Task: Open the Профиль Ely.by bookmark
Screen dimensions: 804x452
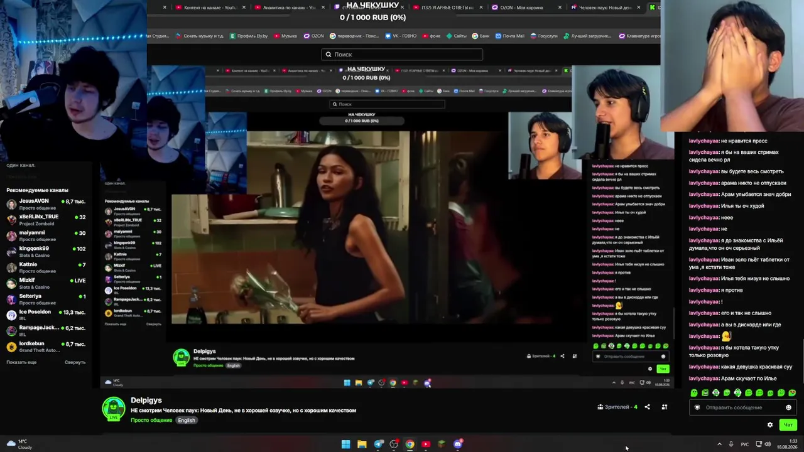Action: [x=249, y=36]
